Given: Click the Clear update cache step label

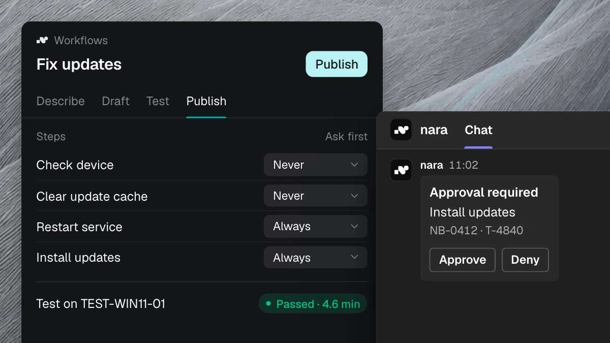Looking at the screenshot, I should click(92, 196).
